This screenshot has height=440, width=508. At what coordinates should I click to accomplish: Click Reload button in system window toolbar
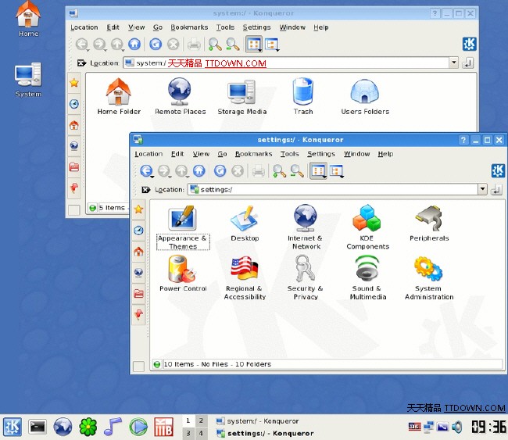click(156, 44)
